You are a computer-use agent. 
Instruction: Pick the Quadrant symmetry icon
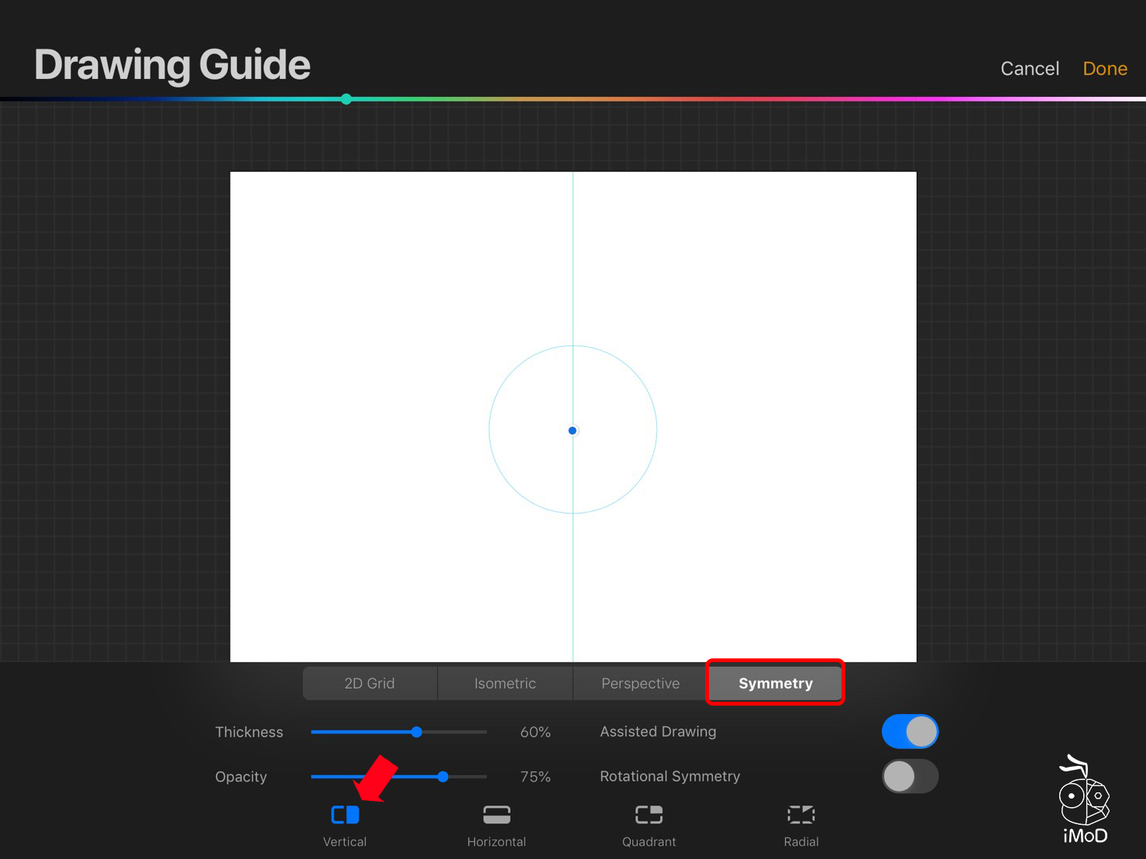(x=649, y=815)
